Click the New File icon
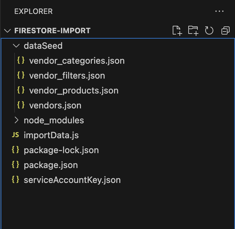235x229 pixels. 177,30
